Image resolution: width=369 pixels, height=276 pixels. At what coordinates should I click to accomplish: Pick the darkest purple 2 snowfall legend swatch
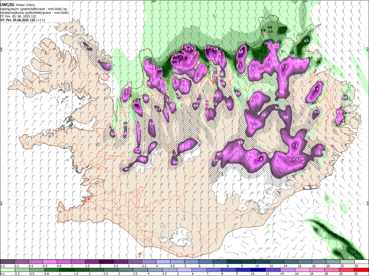(106, 262)
